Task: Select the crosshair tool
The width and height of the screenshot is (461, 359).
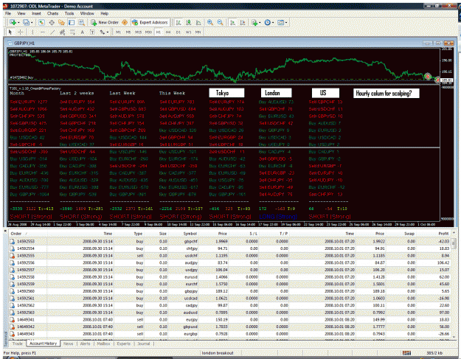Action: coord(21,32)
